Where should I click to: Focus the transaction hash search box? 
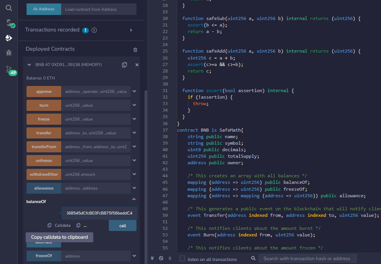click(x=308, y=259)
